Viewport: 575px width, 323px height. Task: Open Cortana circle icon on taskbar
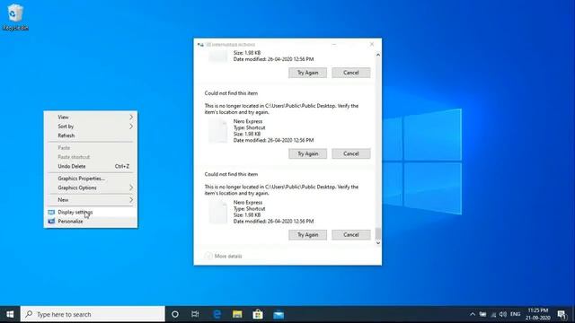click(175, 314)
